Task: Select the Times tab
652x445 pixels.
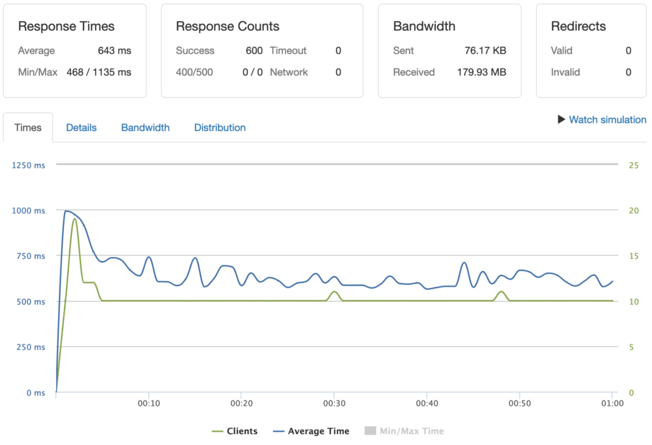Action: click(28, 127)
